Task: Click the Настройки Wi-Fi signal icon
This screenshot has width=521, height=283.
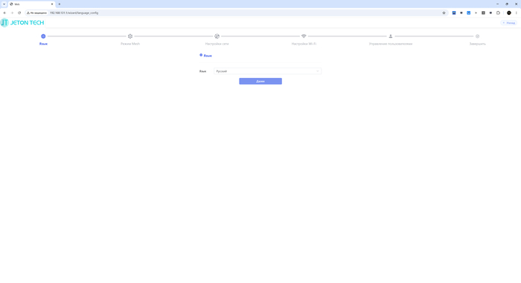Action: [304, 36]
